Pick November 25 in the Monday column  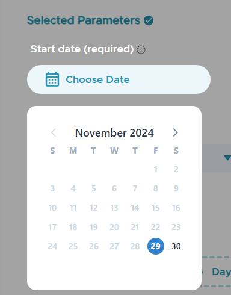(x=73, y=246)
